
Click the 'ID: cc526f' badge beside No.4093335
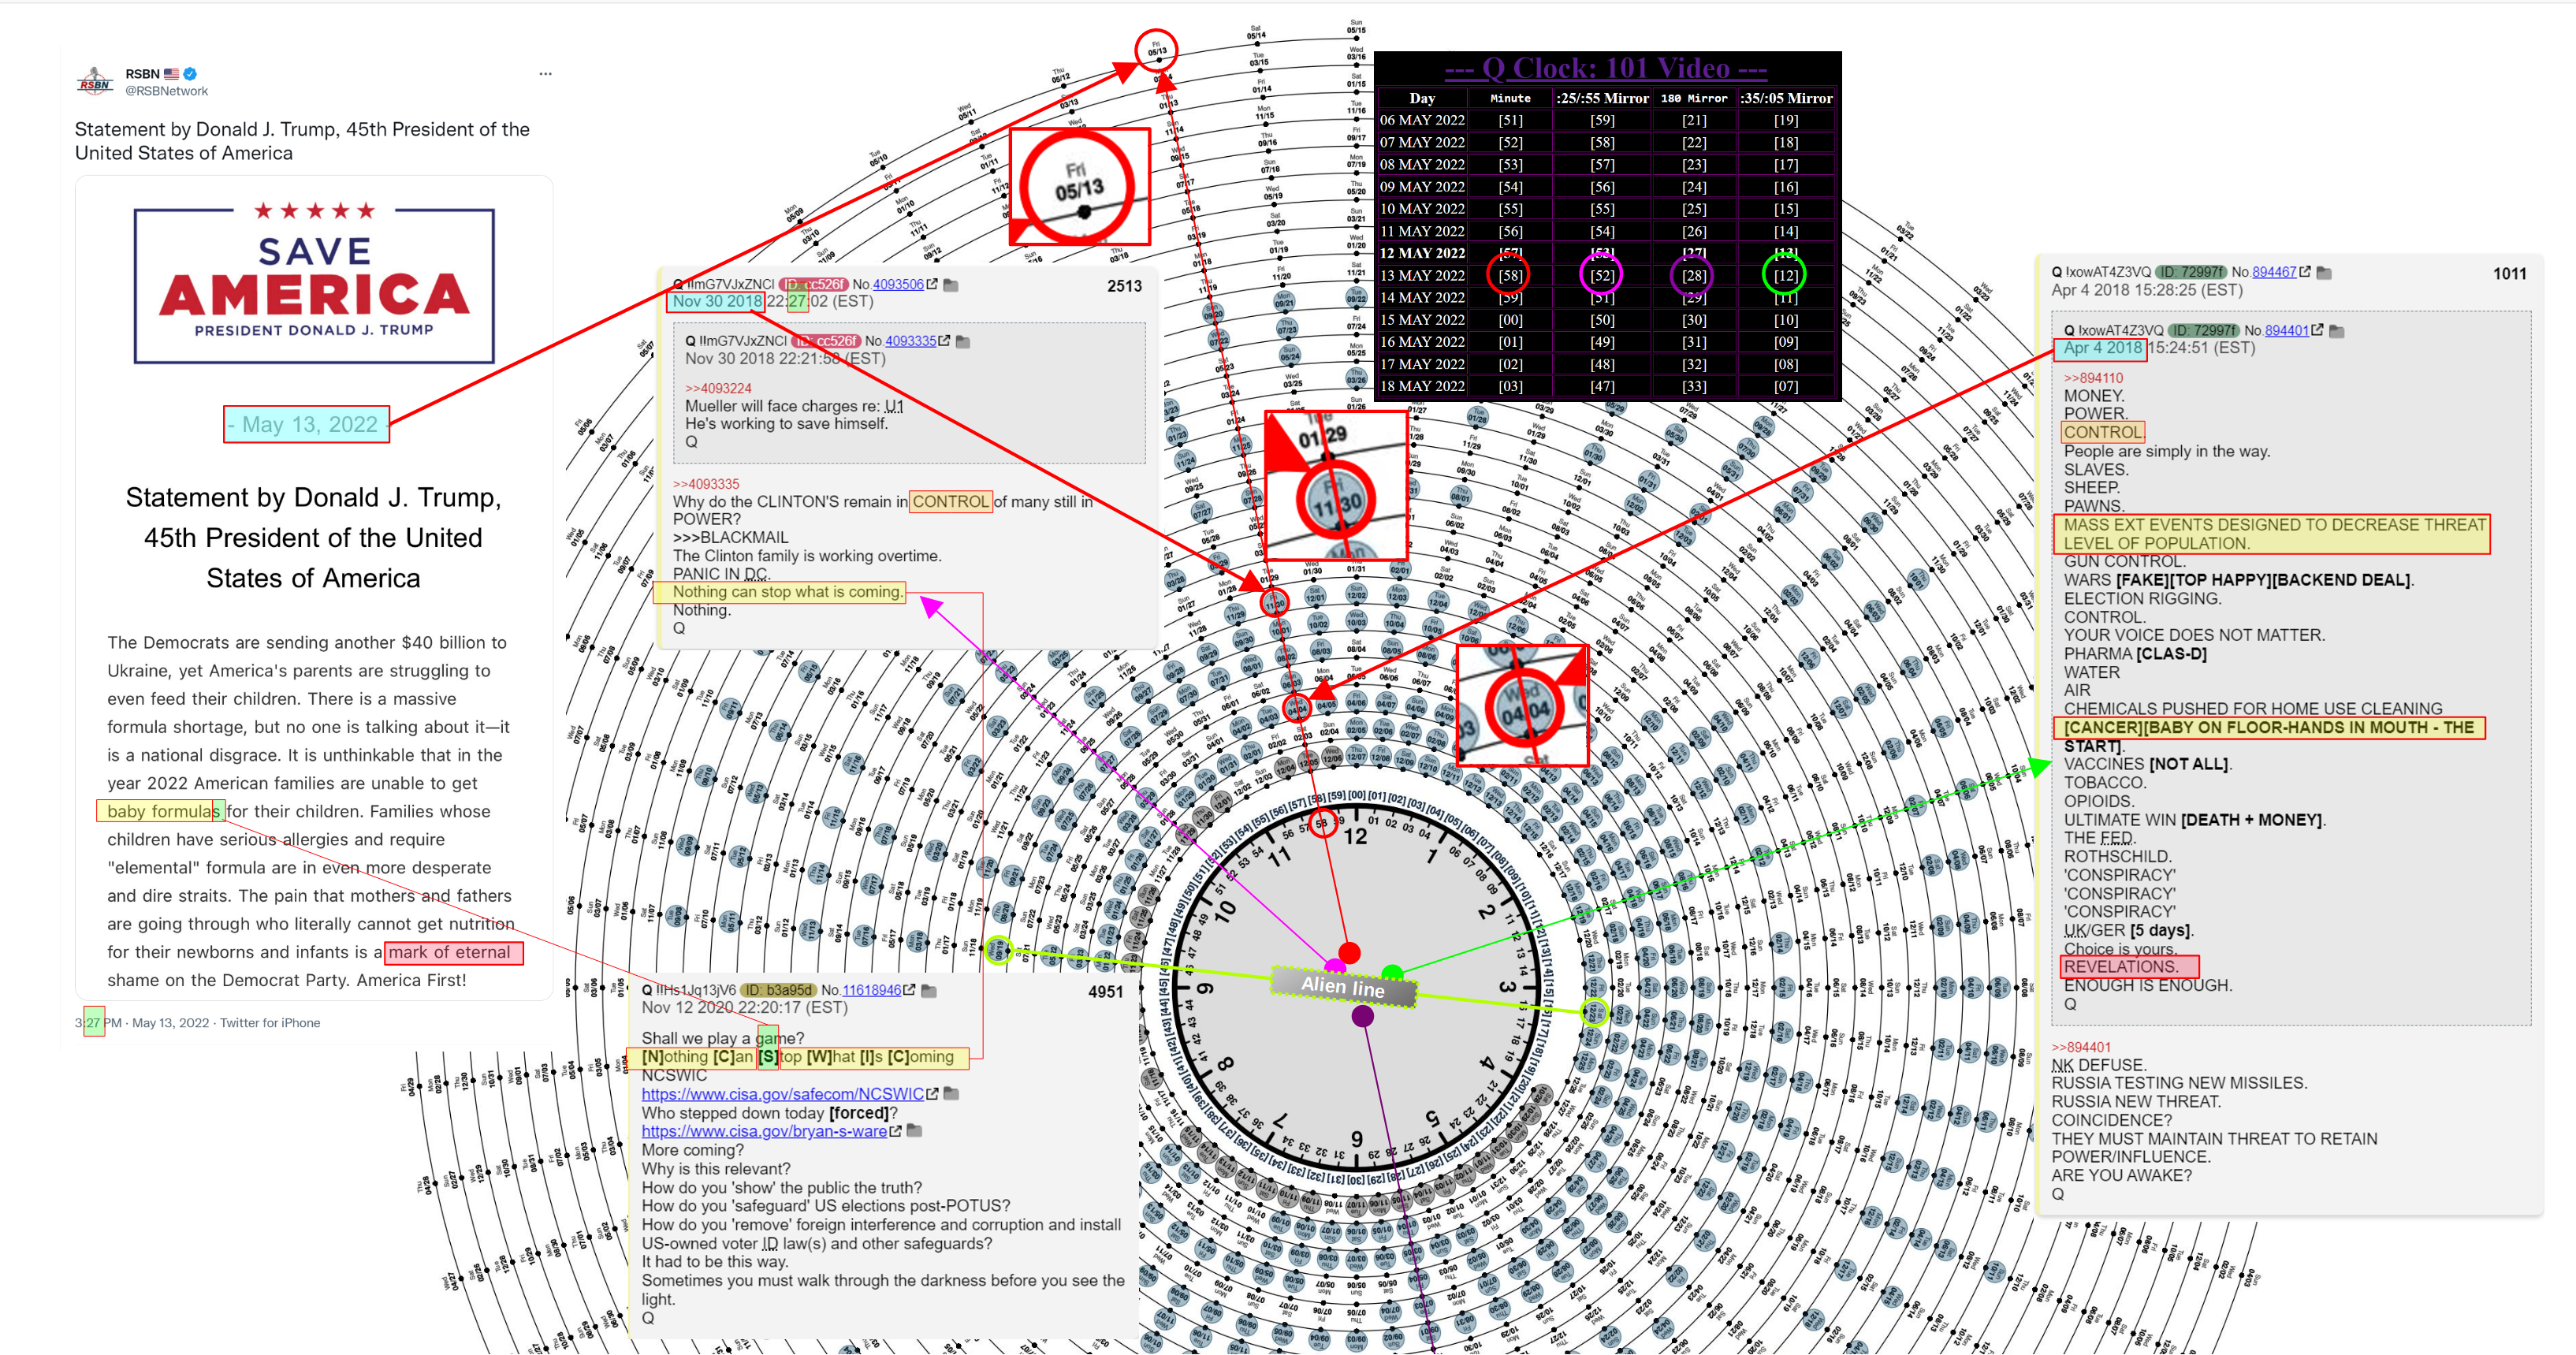(826, 341)
